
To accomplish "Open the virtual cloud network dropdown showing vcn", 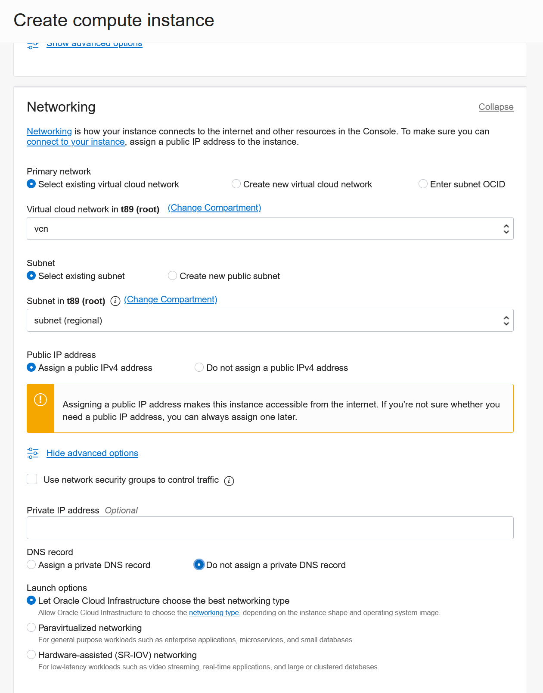I will (x=506, y=228).
